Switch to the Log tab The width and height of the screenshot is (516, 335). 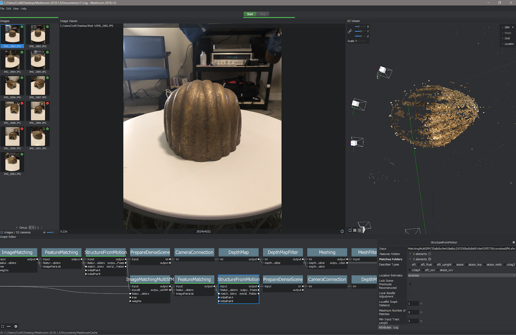[395, 327]
